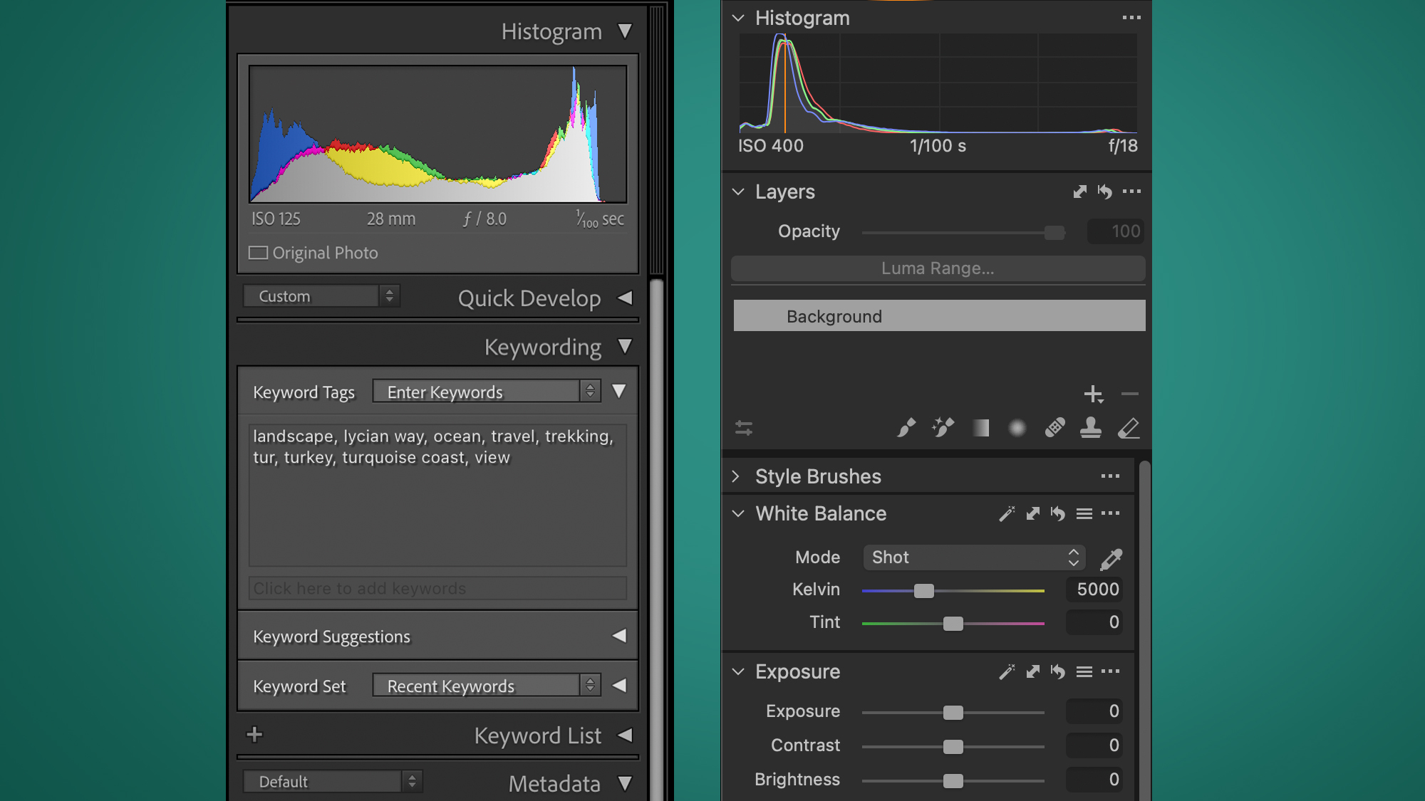Copy Layers adjustments arrow icon
The width and height of the screenshot is (1425, 801).
pyautogui.click(x=1079, y=192)
